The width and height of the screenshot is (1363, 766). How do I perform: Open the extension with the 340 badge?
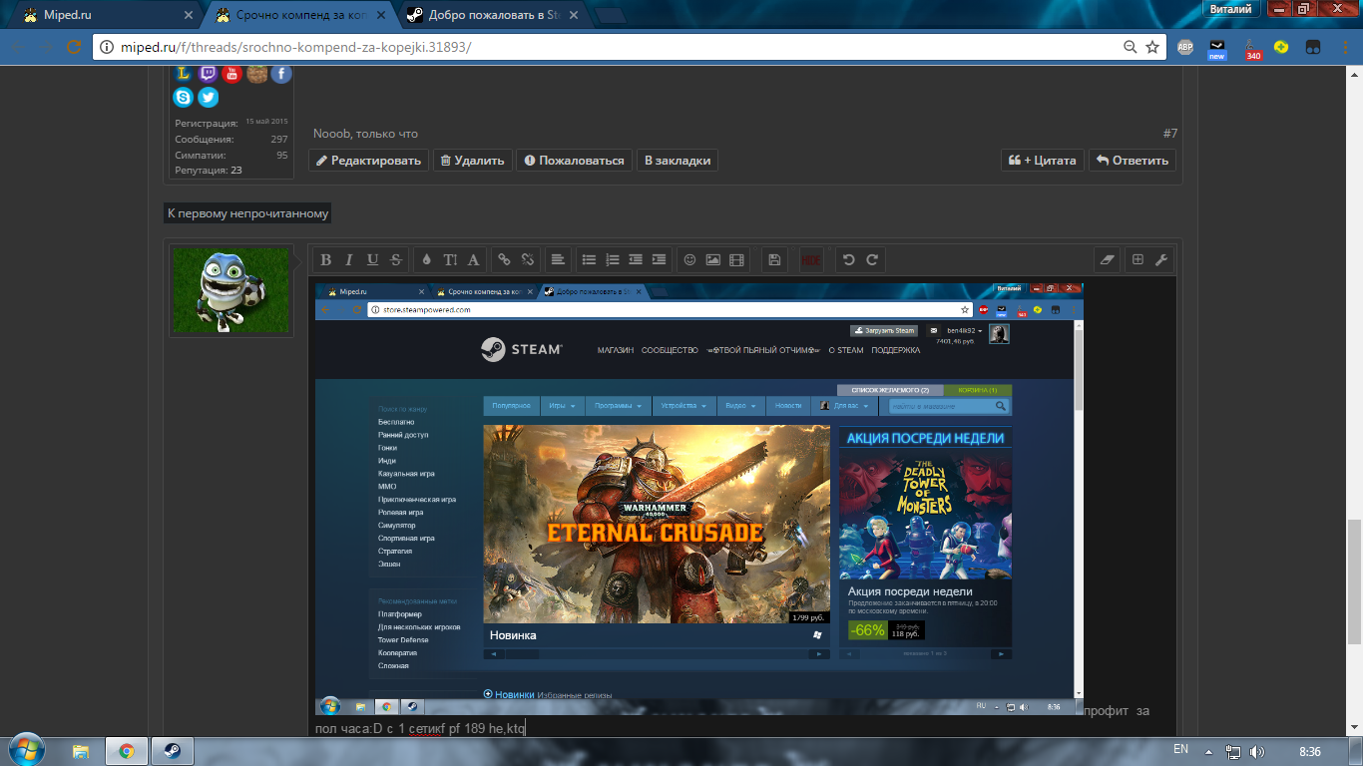(x=1252, y=48)
